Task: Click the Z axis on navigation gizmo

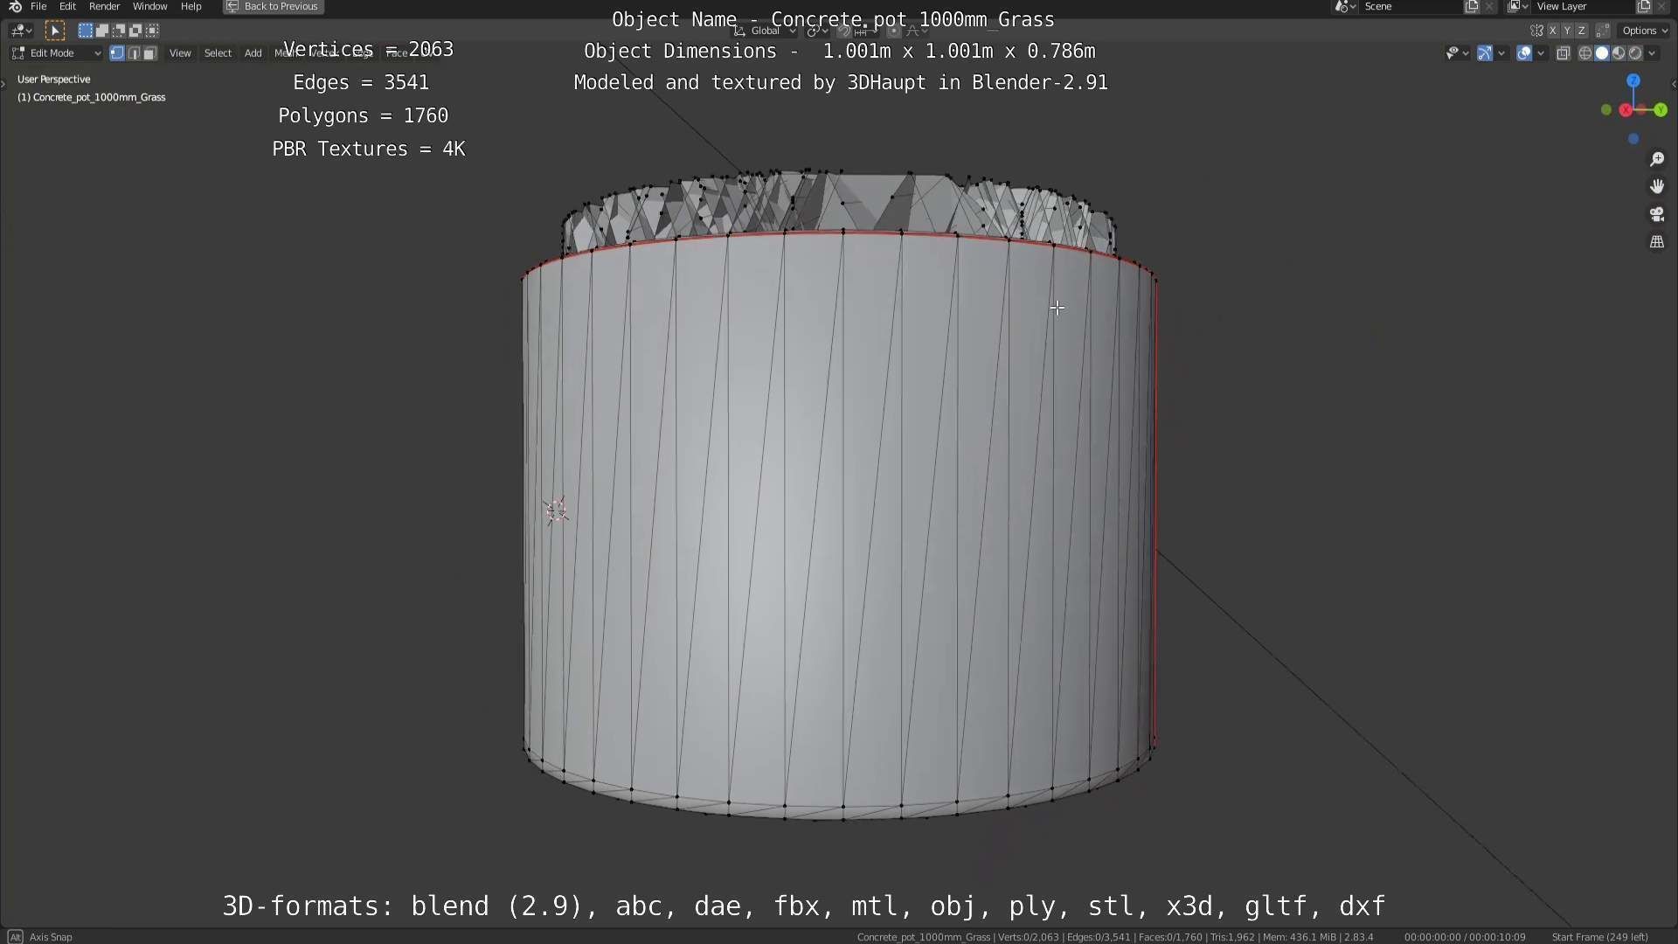Action: [1633, 80]
